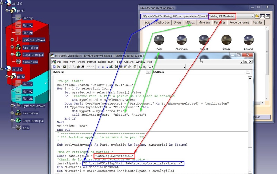Open the Properties Window icon
Image resolution: width=277 pixels, height=174 pixels.
tap(121, 67)
